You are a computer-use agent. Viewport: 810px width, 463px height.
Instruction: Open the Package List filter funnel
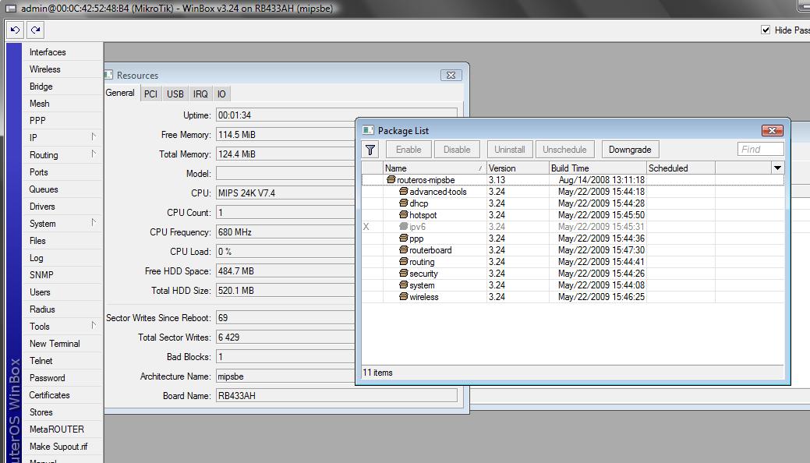tap(370, 150)
